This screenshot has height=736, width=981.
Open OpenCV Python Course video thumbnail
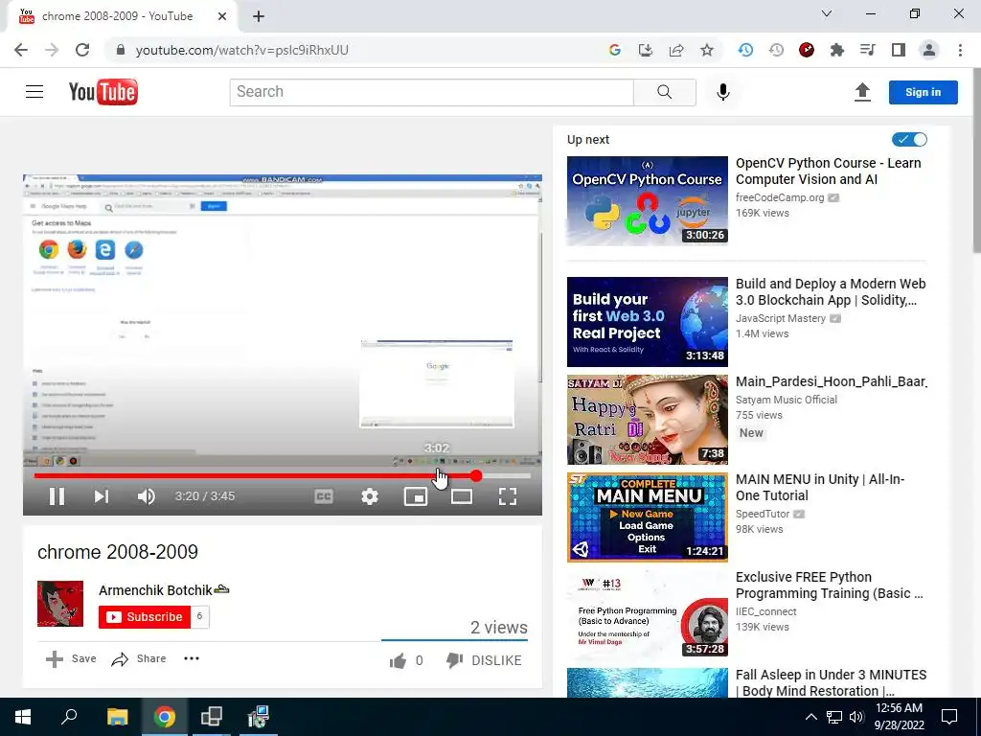pos(647,201)
